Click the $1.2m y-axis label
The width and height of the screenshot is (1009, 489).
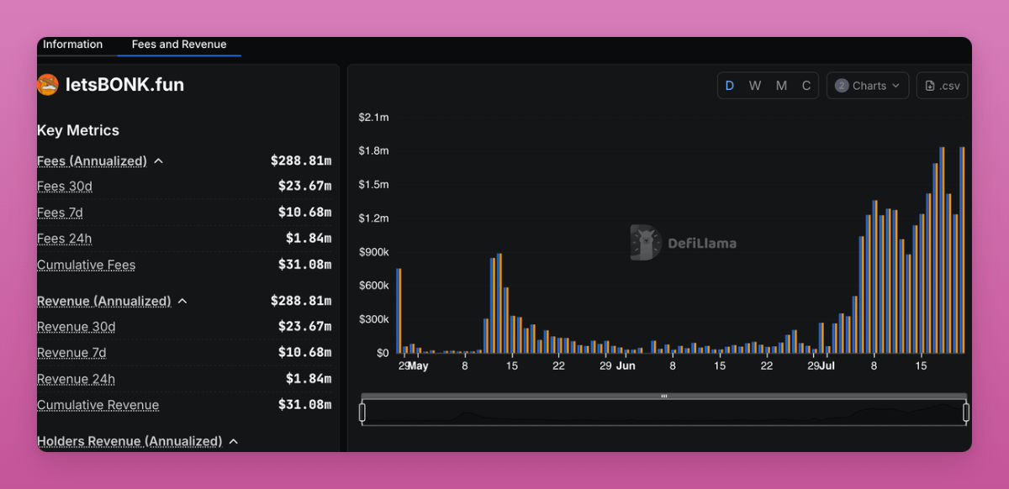tap(373, 218)
